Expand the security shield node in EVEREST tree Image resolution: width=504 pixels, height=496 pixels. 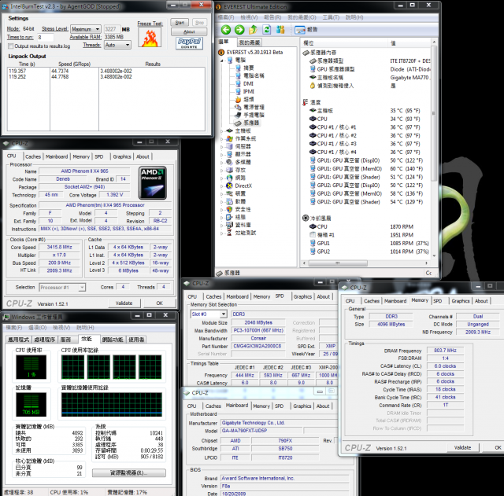221,210
